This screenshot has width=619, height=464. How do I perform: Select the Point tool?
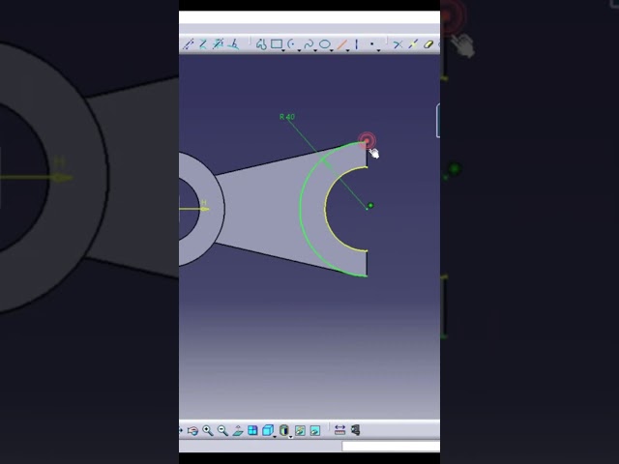[x=371, y=44]
